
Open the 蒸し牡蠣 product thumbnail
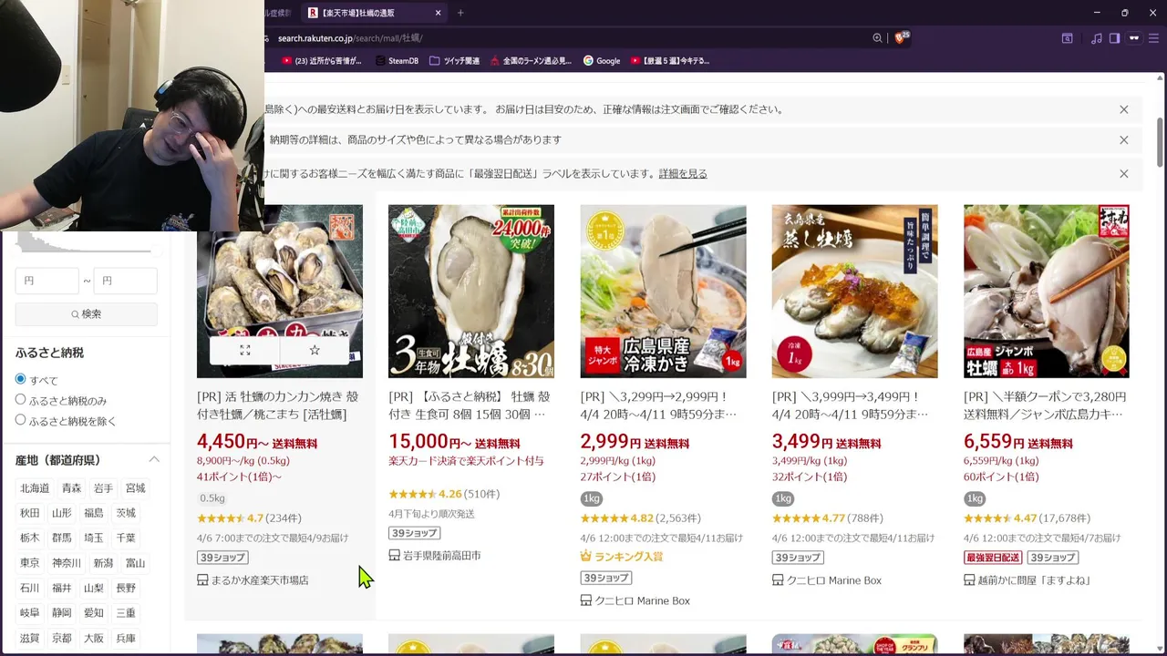(854, 292)
